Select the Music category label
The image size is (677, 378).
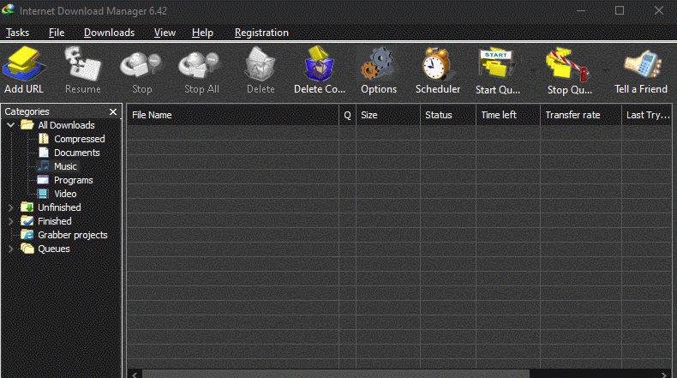(x=66, y=166)
